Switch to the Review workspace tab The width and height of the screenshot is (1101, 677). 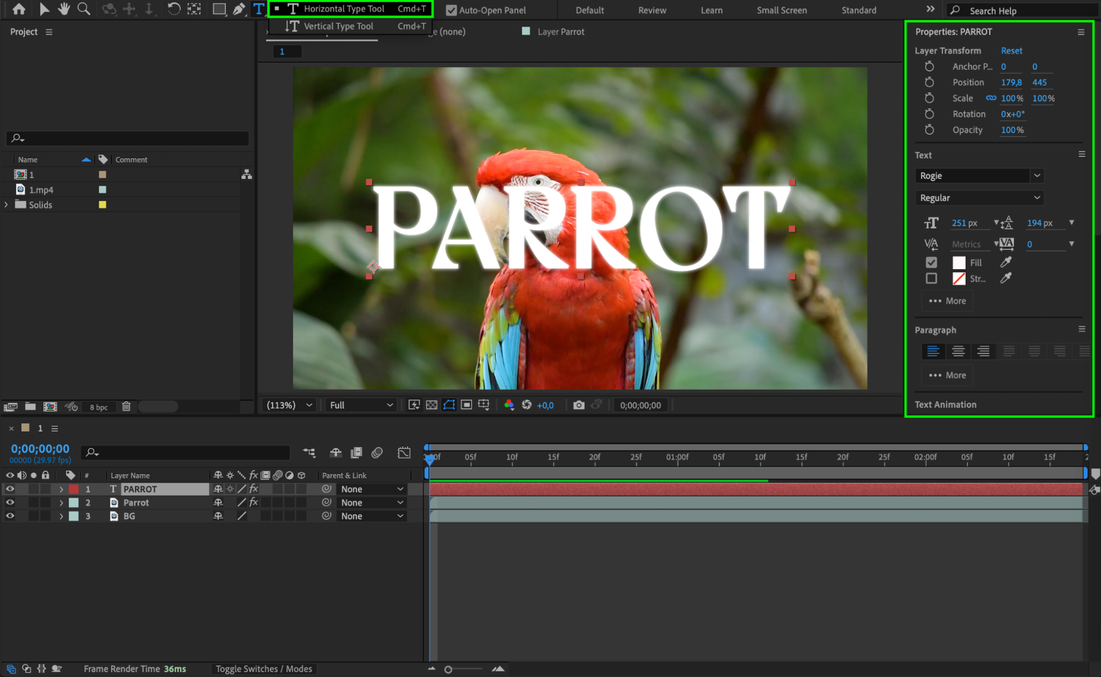click(652, 10)
